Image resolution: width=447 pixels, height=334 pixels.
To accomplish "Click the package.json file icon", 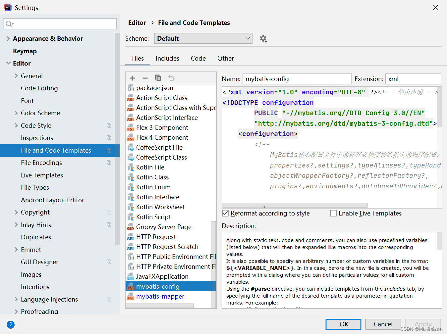I will [x=131, y=88].
